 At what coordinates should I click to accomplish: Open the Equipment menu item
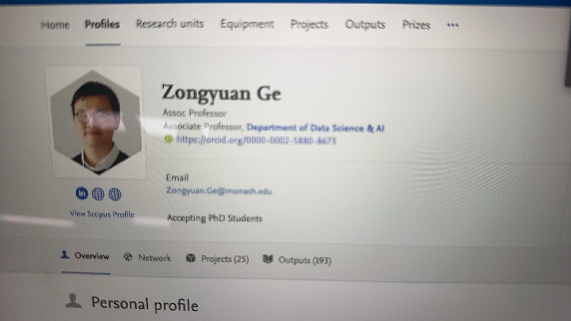point(247,24)
